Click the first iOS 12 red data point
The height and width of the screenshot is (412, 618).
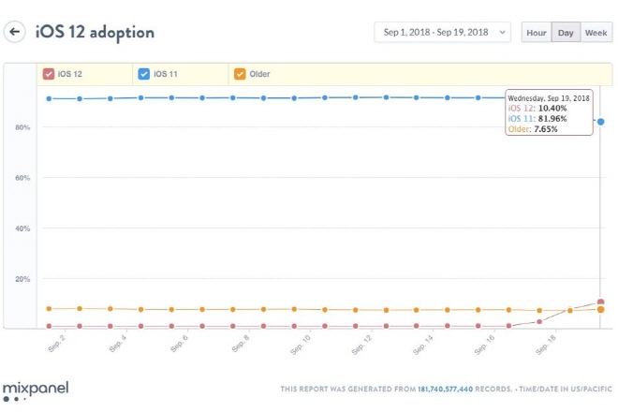click(x=49, y=326)
